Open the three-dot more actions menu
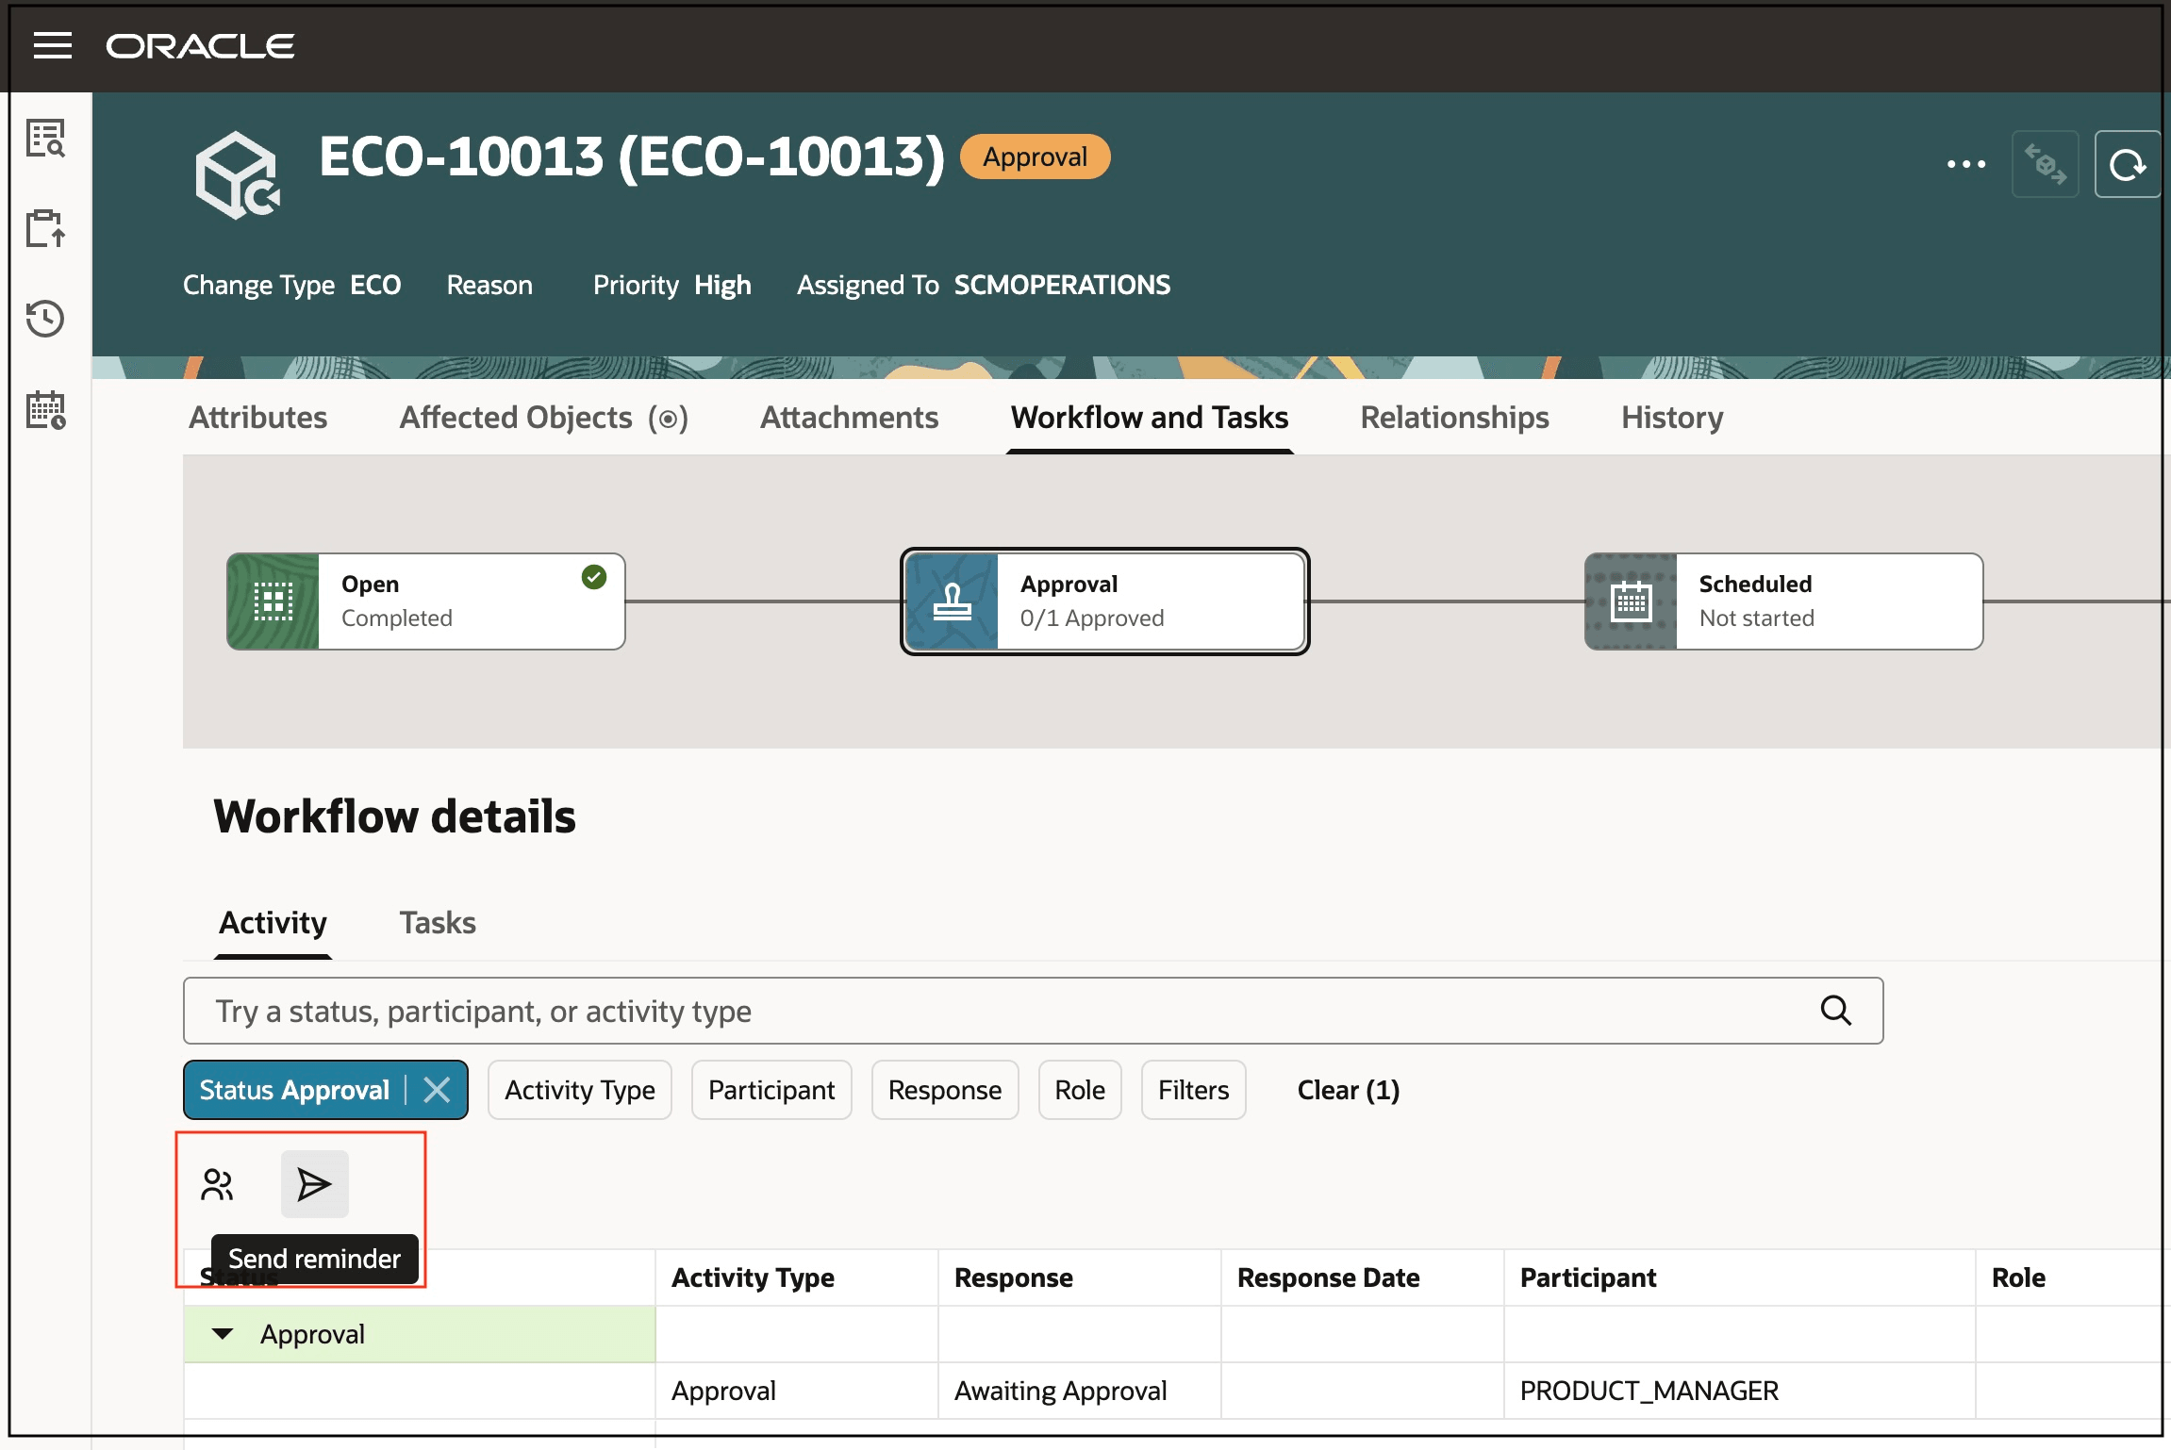Viewport: 2171px width, 1450px height. pyautogui.click(x=1966, y=164)
